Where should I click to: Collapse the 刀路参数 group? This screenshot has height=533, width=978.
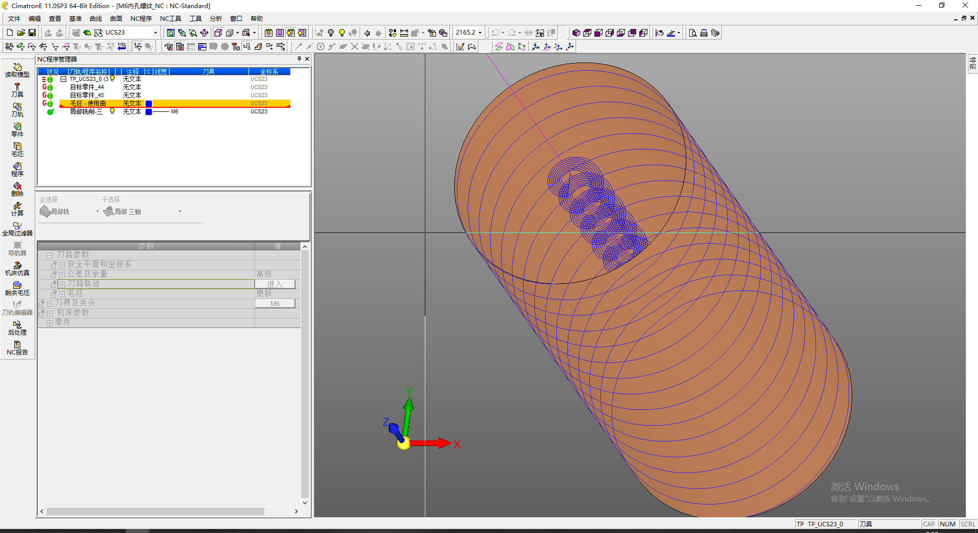pos(50,255)
